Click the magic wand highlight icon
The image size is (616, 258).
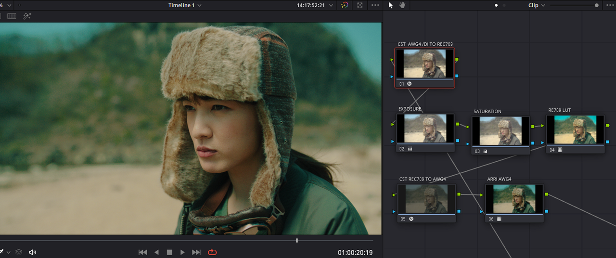[27, 16]
